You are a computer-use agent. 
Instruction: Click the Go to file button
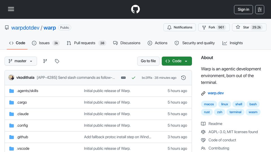pyautogui.click(x=148, y=61)
